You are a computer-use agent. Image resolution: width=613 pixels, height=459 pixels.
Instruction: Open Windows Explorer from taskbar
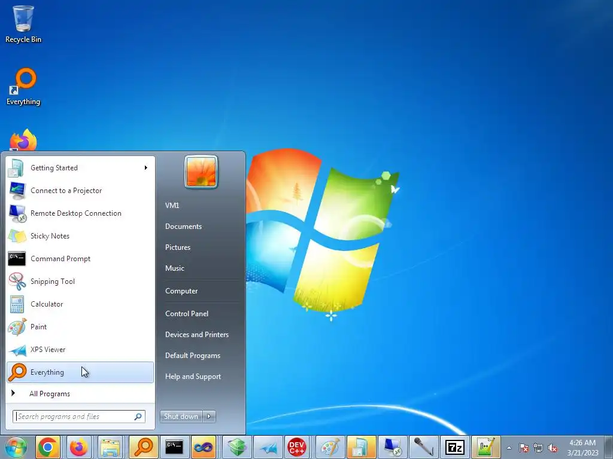pos(110,447)
